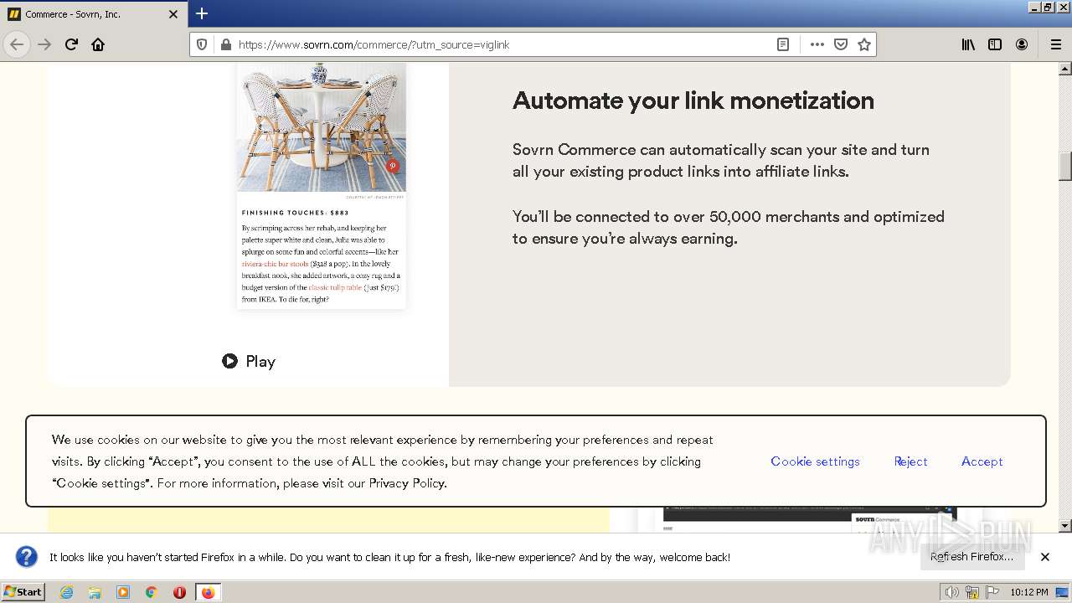Screen dimensions: 1072x603
Task: Open Firefox account menu
Action: tap(1022, 44)
